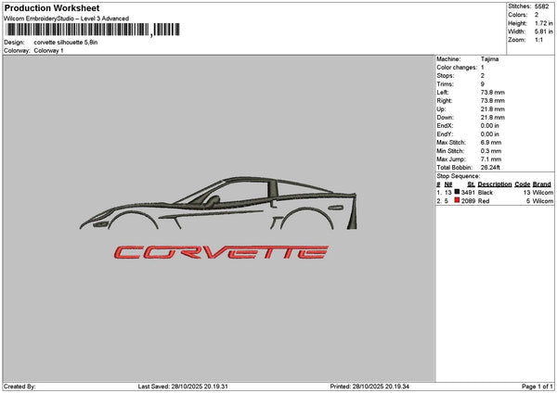The height and width of the screenshot is (393, 557).
Task: Select the 'Page 1 of 1' footer text
Action: [x=538, y=387]
